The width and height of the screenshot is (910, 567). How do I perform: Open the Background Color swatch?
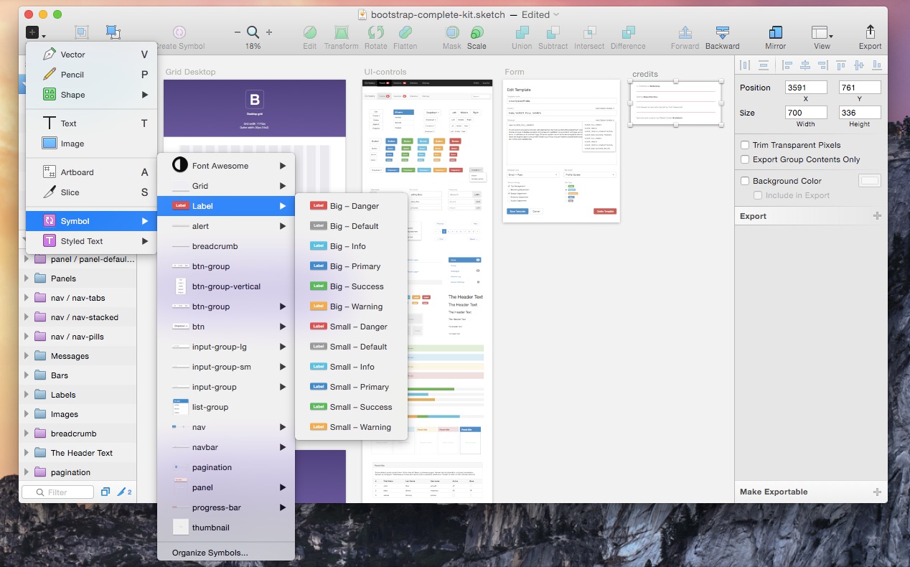(x=870, y=181)
